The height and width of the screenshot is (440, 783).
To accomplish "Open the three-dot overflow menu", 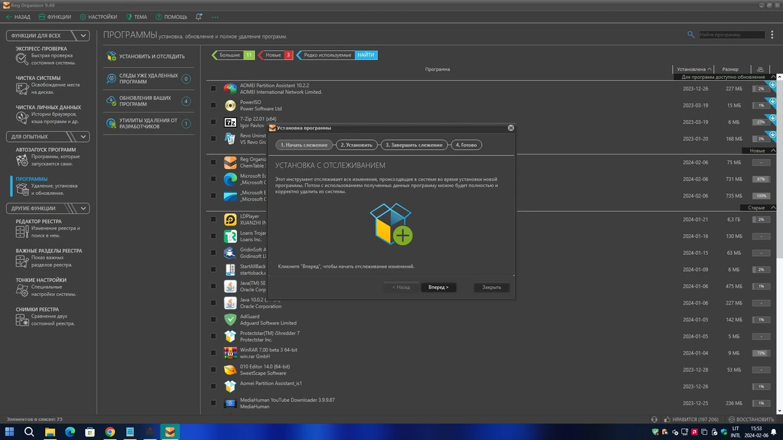I will (215, 17).
